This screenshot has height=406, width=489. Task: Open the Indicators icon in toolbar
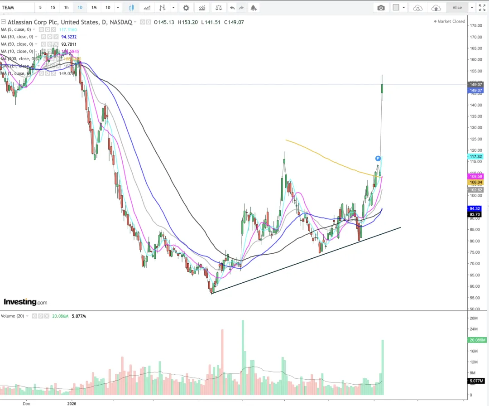pyautogui.click(x=202, y=8)
